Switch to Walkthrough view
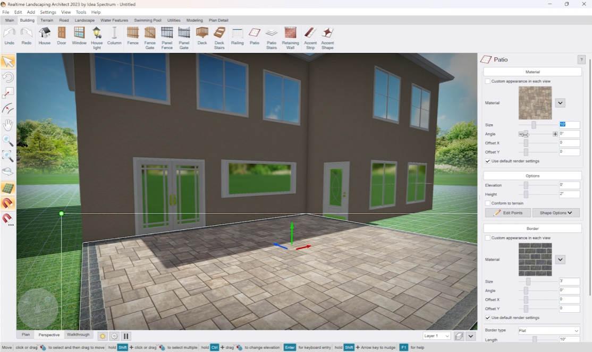 (x=78, y=334)
